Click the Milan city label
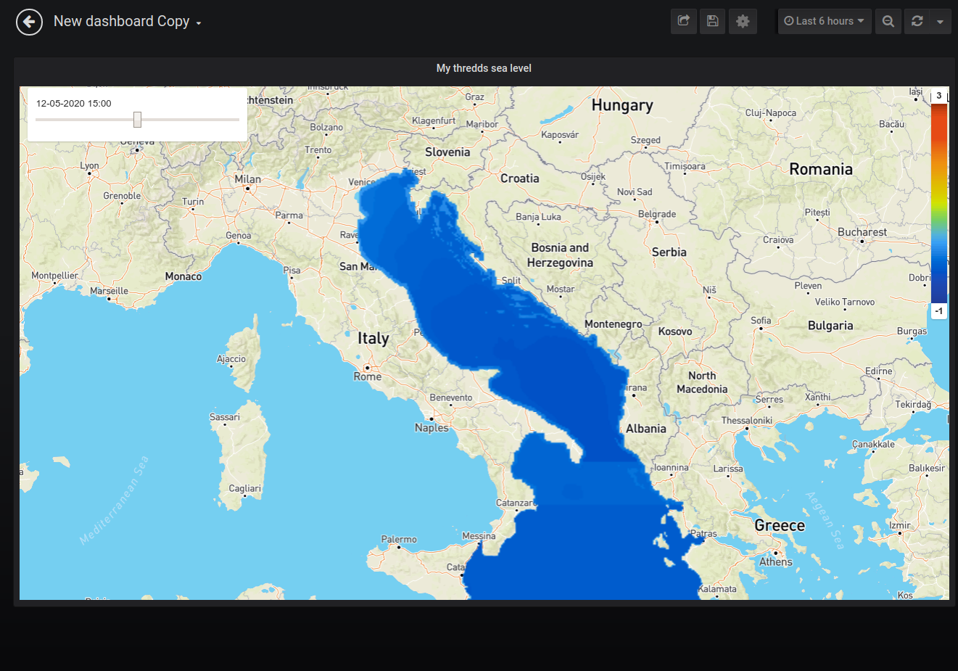958x671 pixels. (x=247, y=179)
